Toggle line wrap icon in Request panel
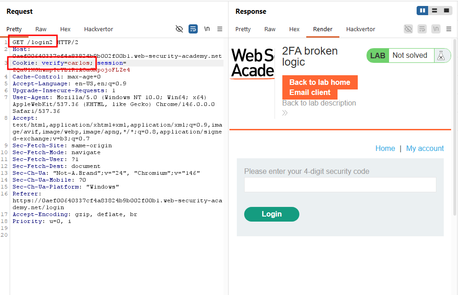This screenshot has width=458, height=295. [x=193, y=29]
